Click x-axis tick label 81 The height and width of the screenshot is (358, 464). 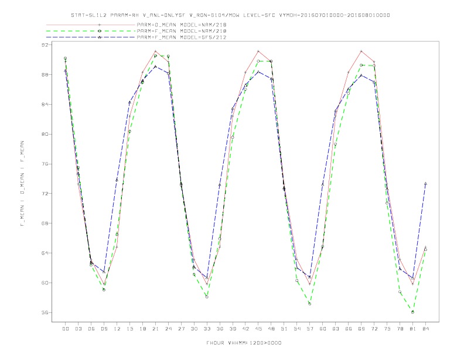(x=413, y=329)
